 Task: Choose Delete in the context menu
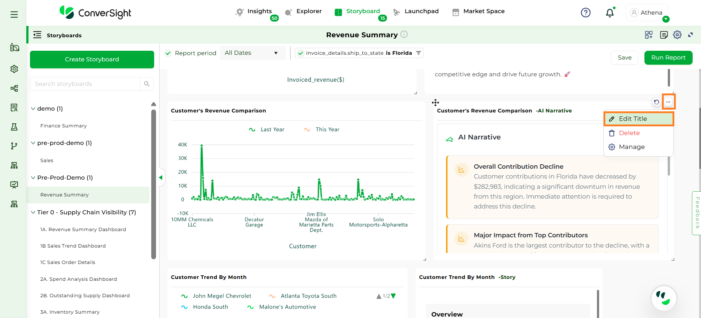(629, 133)
